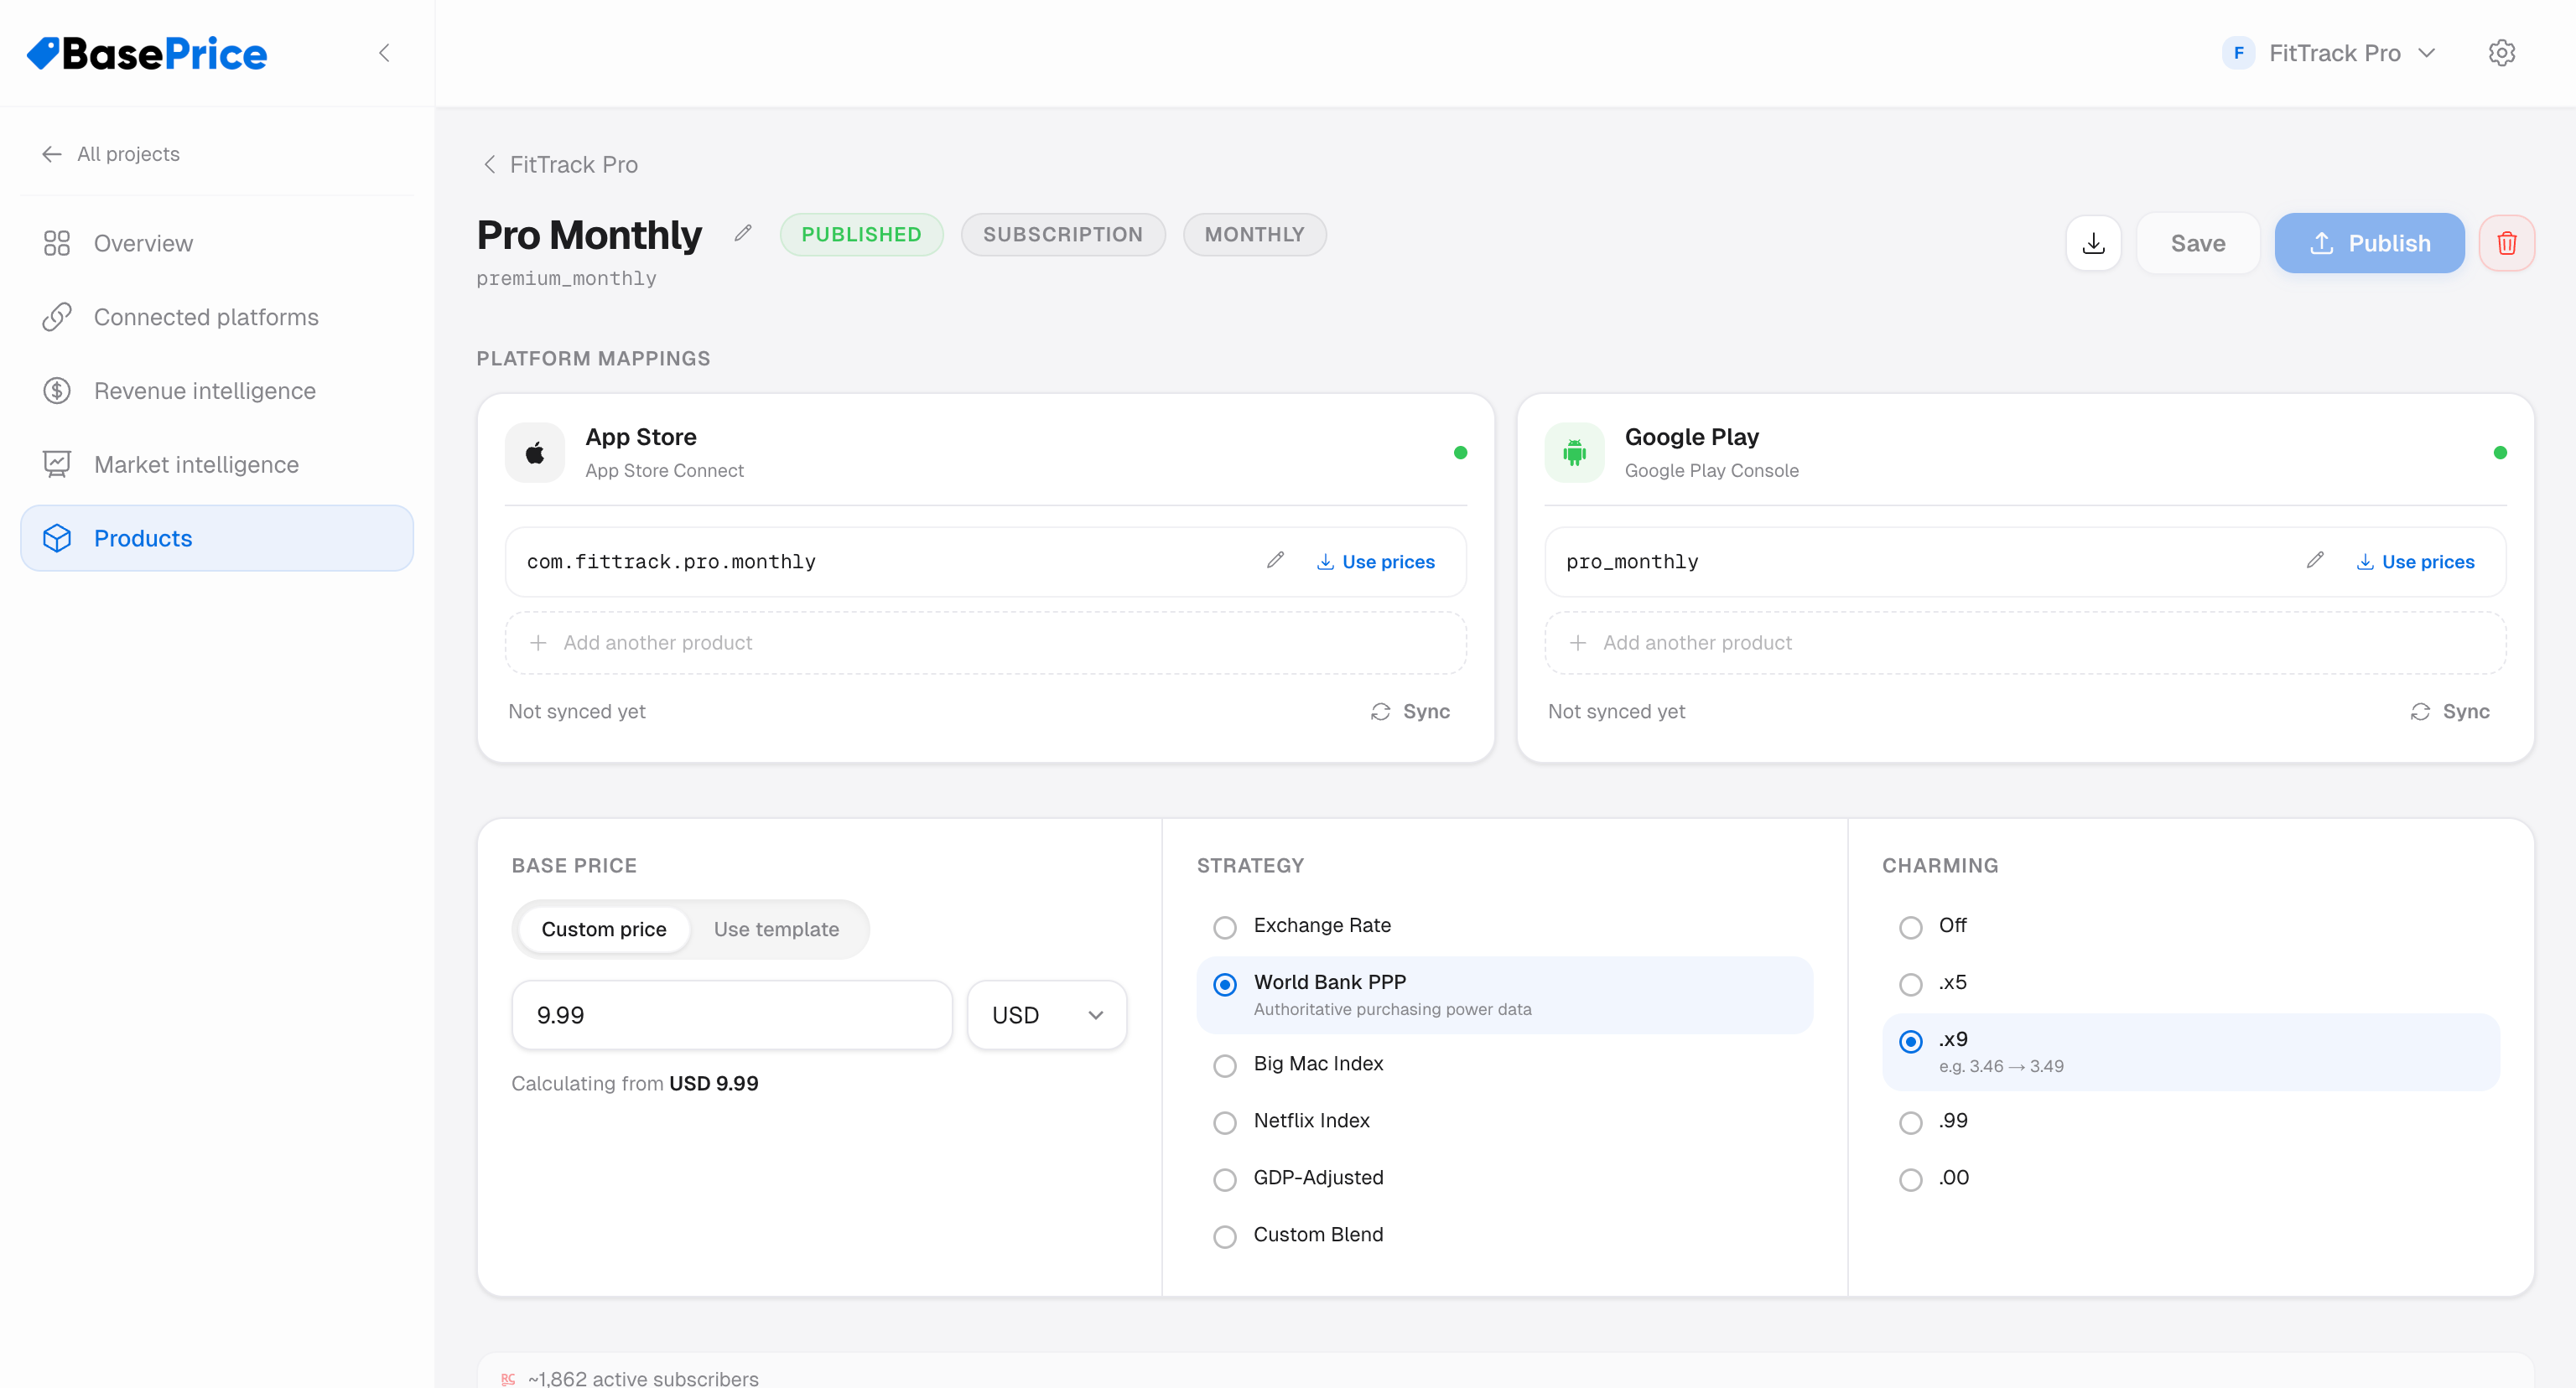2576x1388 pixels.
Task: Switch to the Use template tab
Action: coord(776,930)
